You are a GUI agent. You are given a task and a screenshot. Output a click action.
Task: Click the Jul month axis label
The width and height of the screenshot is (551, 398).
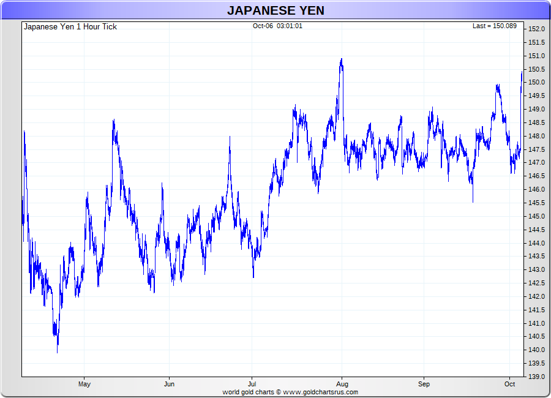[252, 385]
